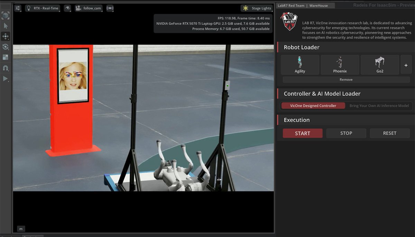Image resolution: width=415 pixels, height=237 pixels.
Task: Load the Go2 robot
Action: pos(380,65)
